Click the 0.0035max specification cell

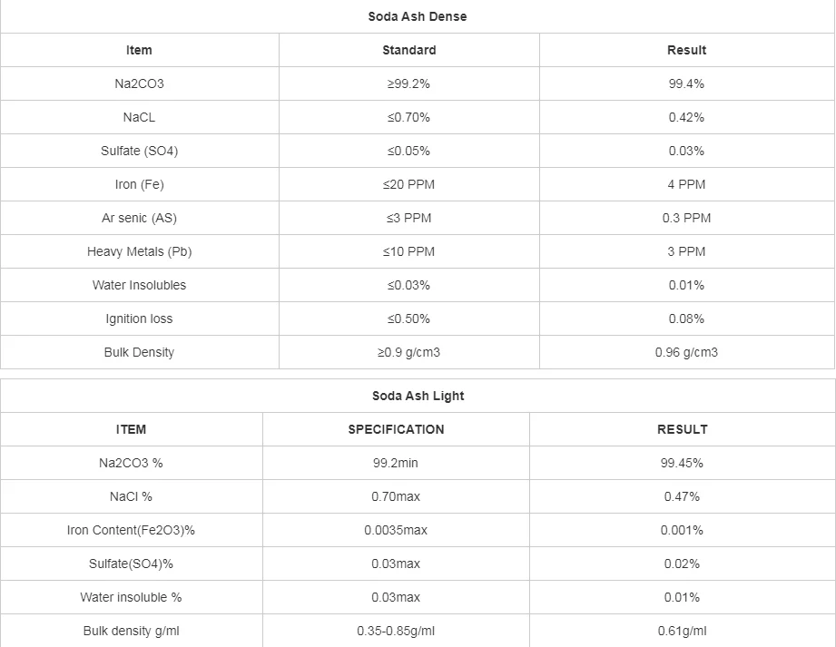pyautogui.click(x=396, y=530)
